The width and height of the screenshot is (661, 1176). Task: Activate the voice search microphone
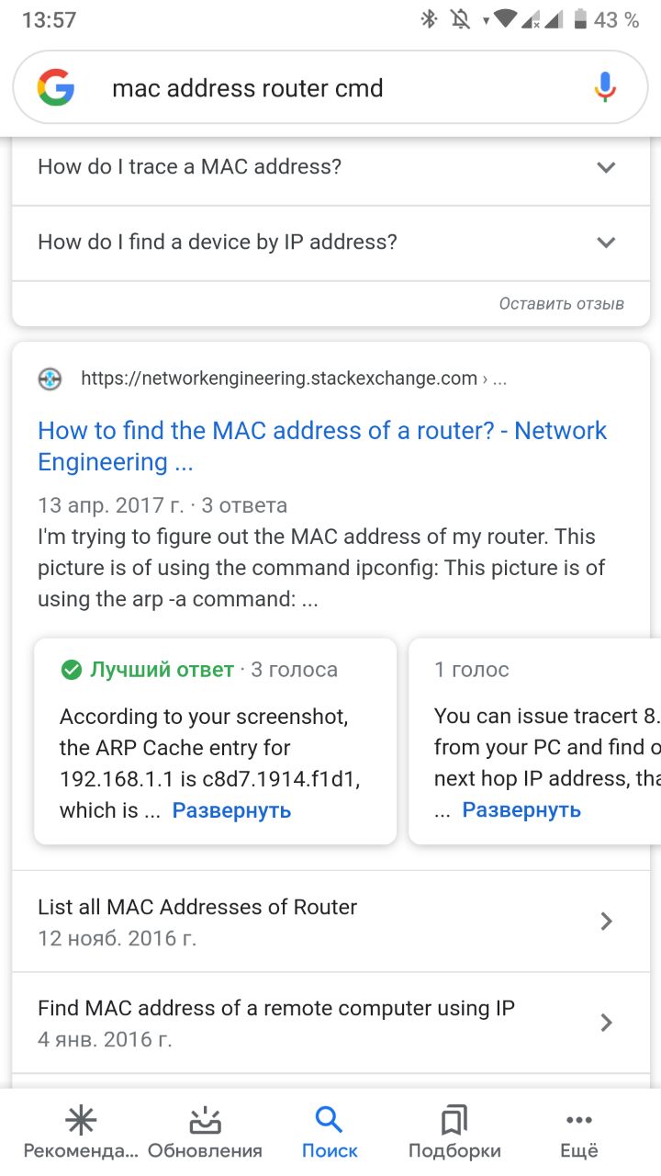tap(604, 87)
